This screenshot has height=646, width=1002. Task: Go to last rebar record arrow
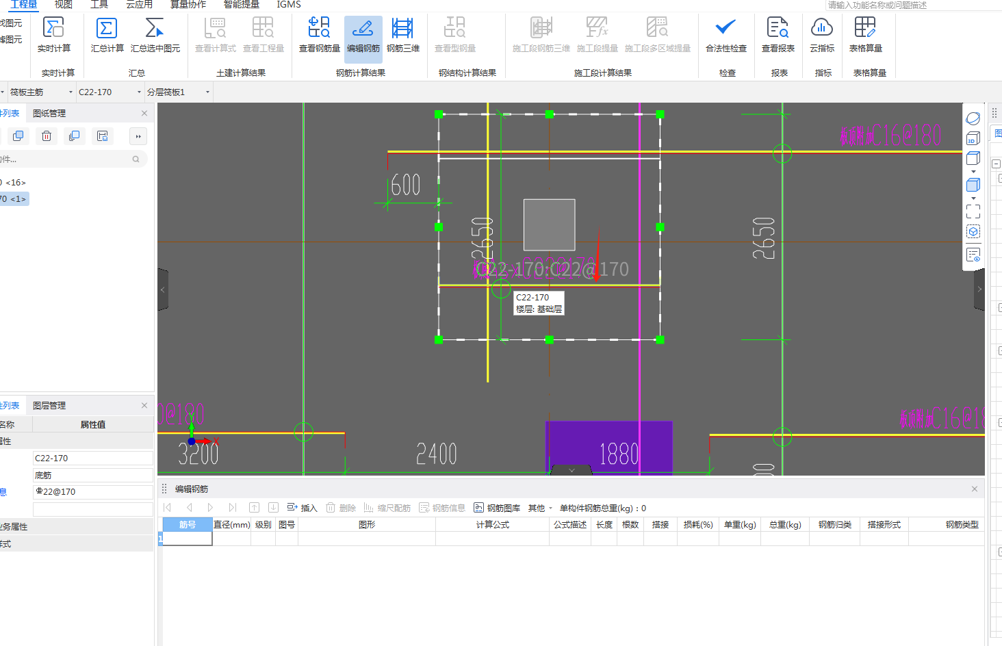pos(232,508)
